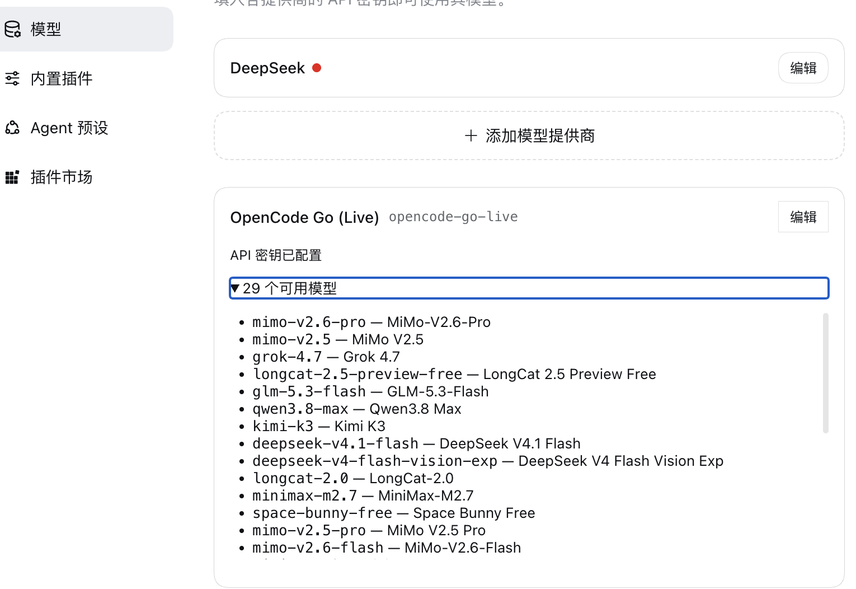The width and height of the screenshot is (856, 589).
Task: Select glm-5.3-flash model entry
Action: coord(370,391)
